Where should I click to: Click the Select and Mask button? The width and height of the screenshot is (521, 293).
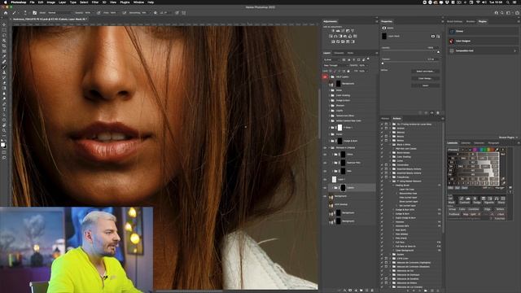[425, 72]
